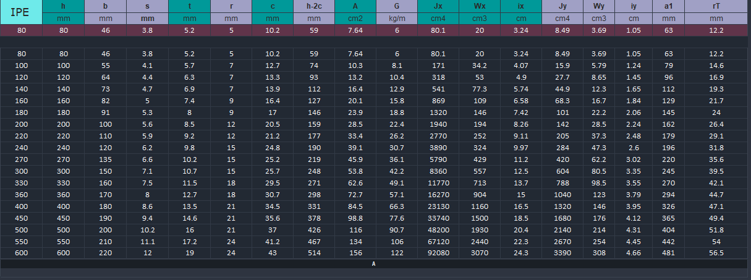The image size is (751, 280).
Task: Click Jy value 3390 in row 600
Action: click(x=562, y=253)
